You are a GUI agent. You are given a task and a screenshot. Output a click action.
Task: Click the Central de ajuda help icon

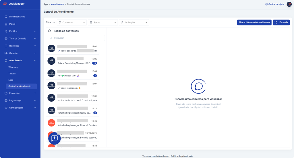(266, 4)
